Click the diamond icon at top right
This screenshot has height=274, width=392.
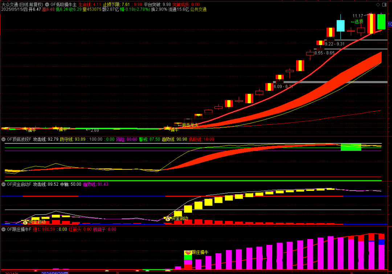coord(378,4)
